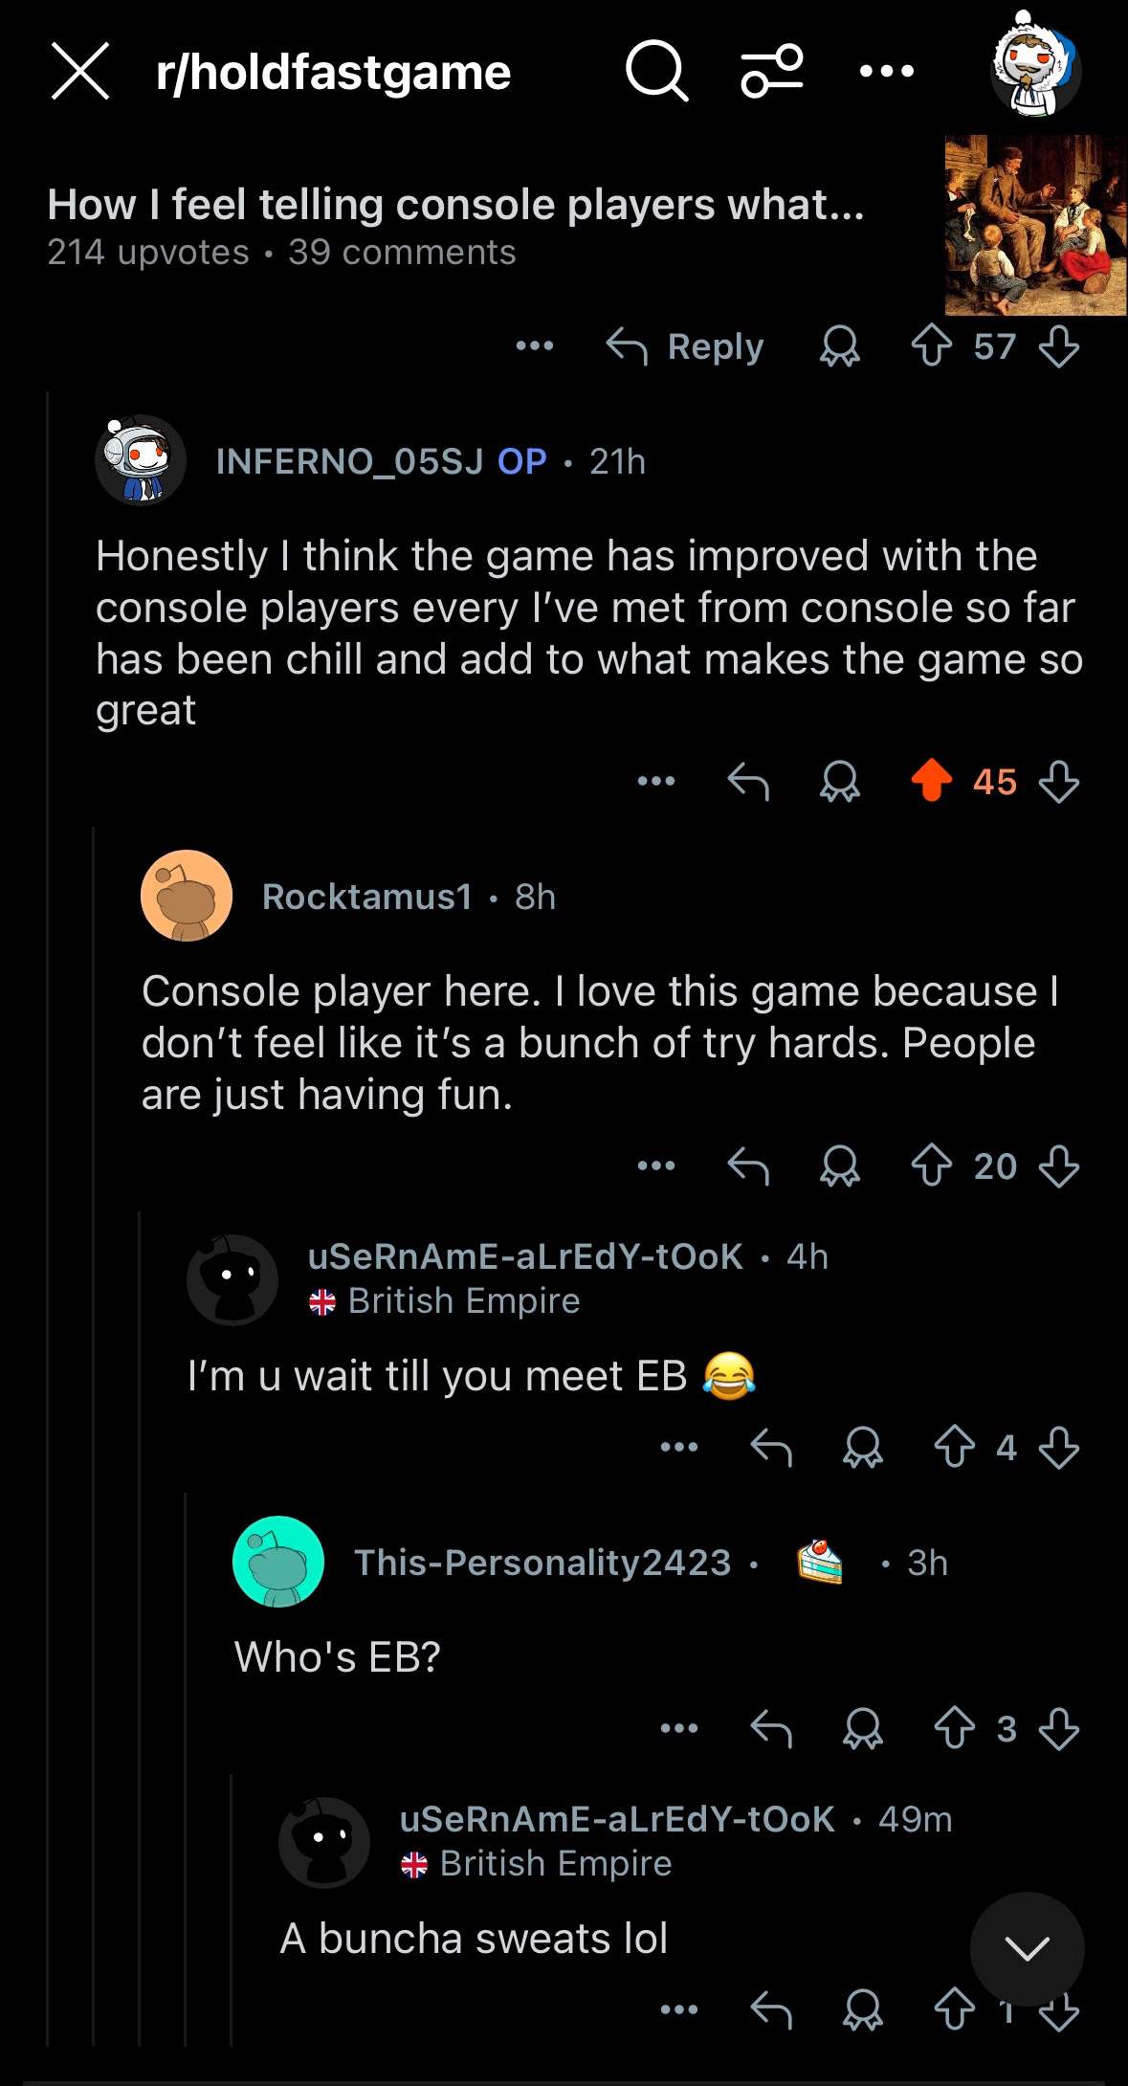Open the search magnifier icon

click(656, 73)
